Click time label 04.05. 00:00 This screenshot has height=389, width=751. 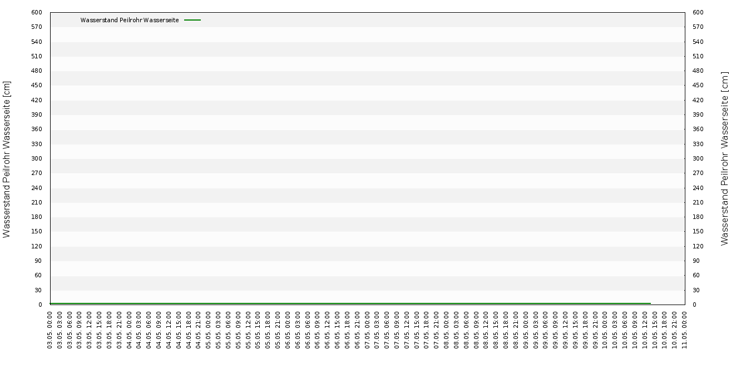(130, 330)
